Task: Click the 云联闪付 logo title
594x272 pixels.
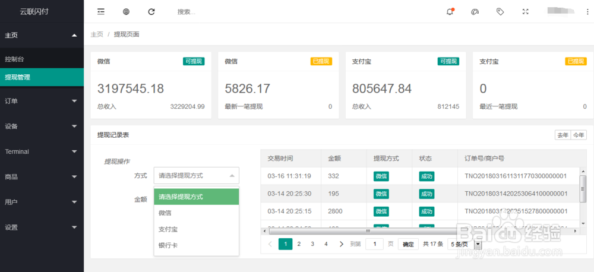Action: 34,12
